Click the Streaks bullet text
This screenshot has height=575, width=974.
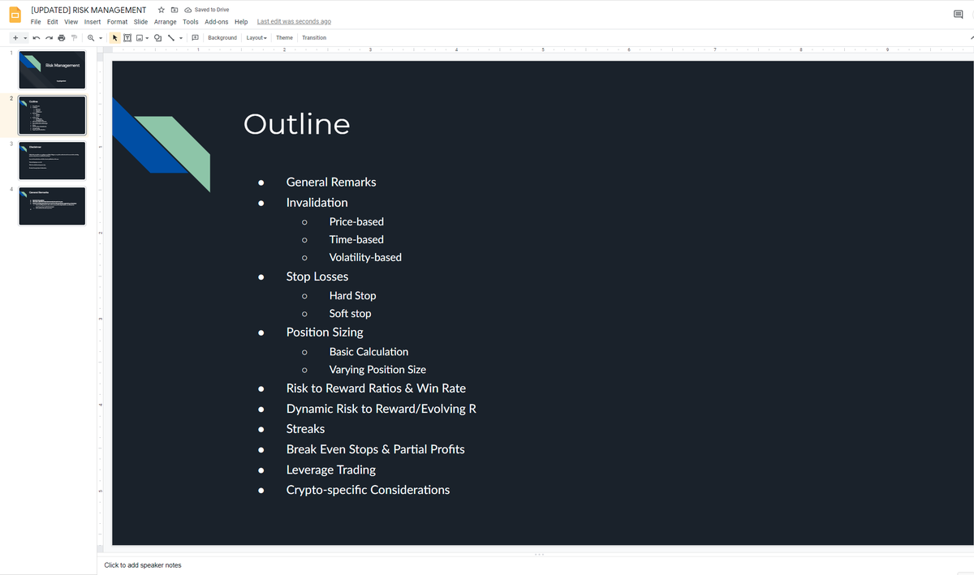point(305,429)
